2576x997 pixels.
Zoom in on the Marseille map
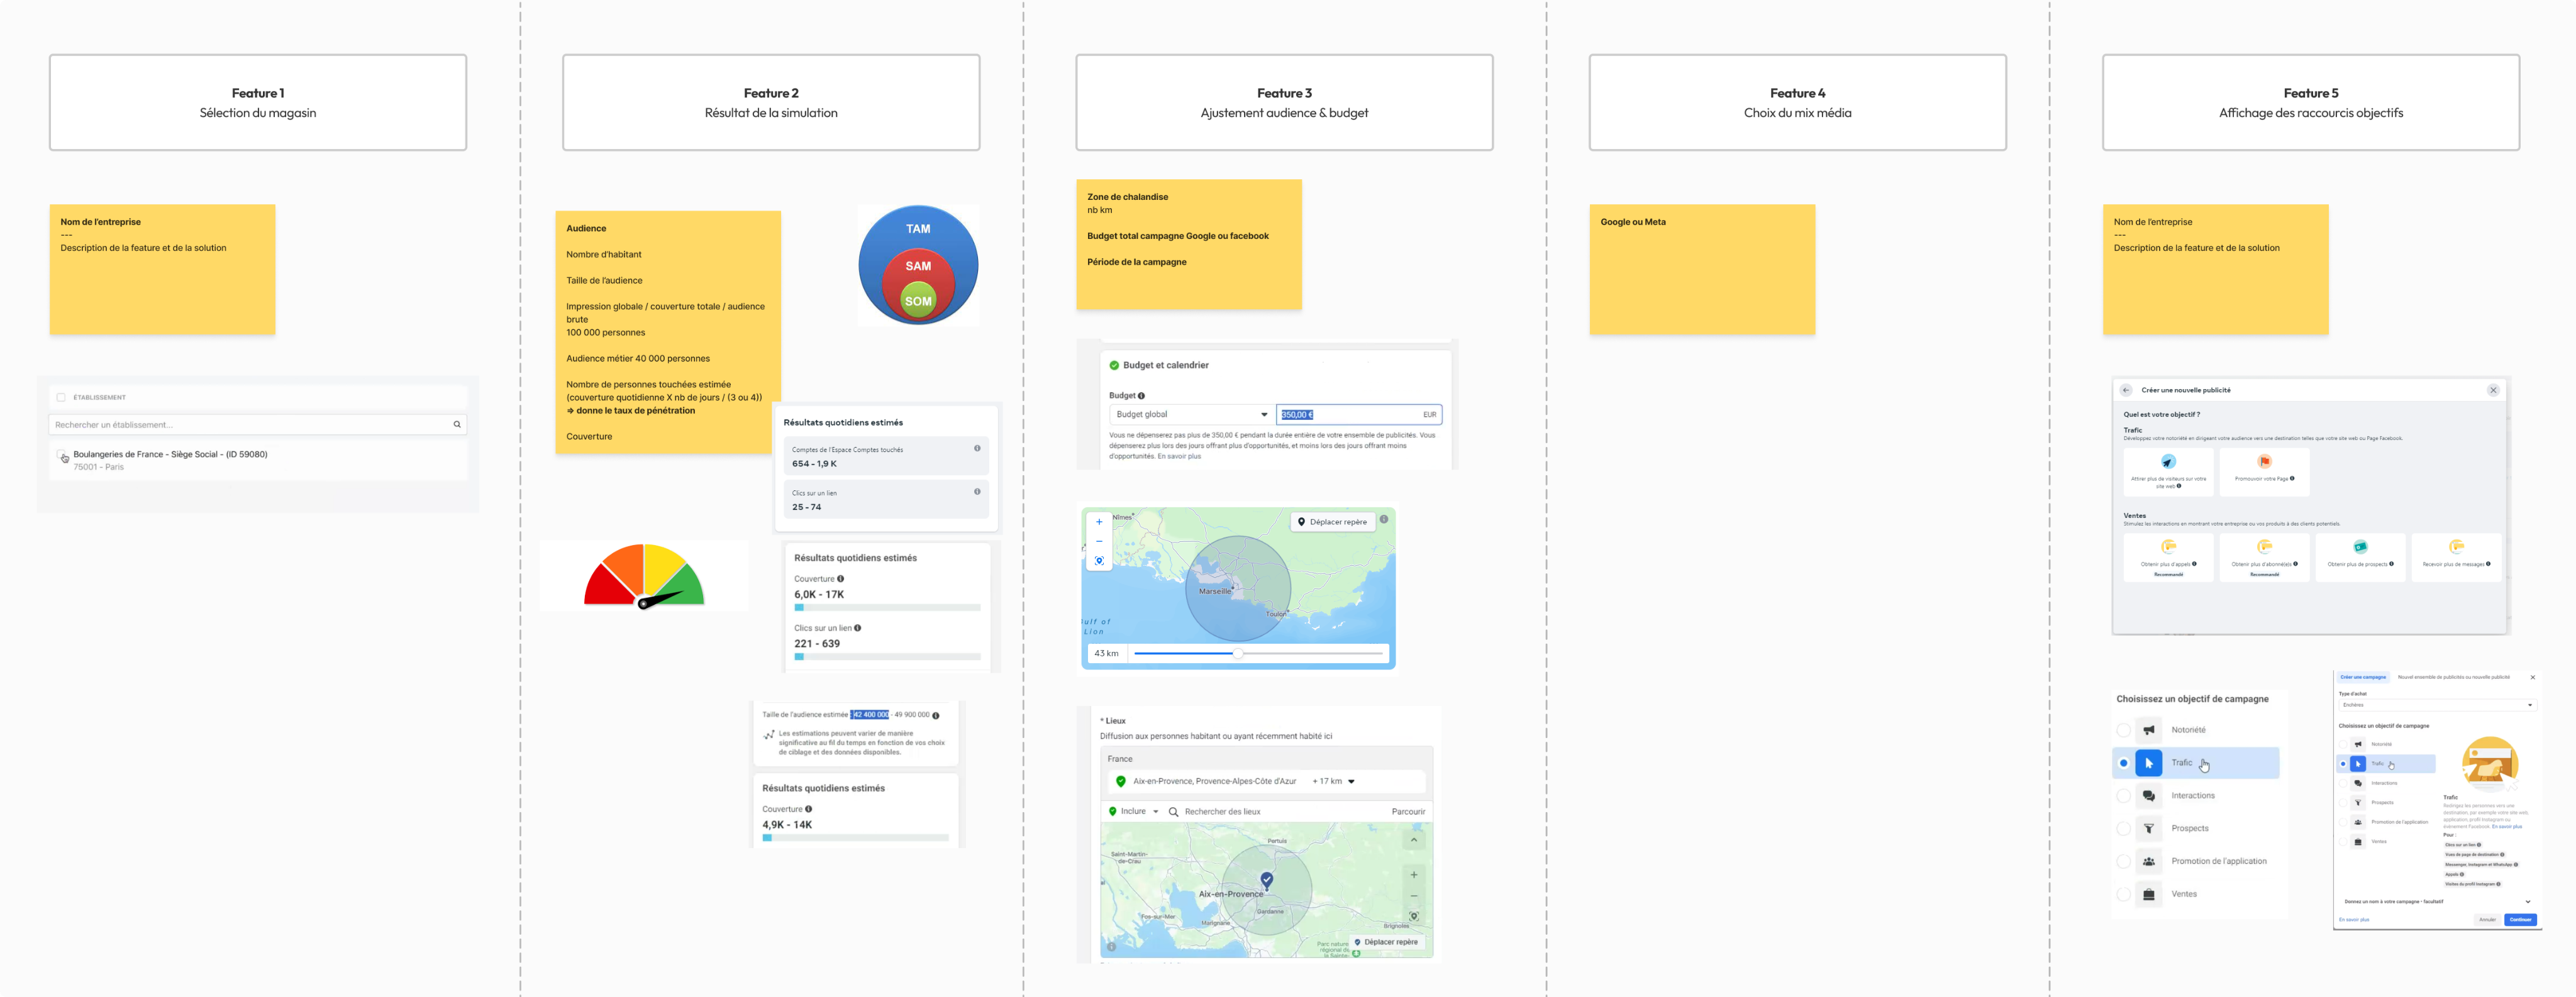(x=1098, y=522)
